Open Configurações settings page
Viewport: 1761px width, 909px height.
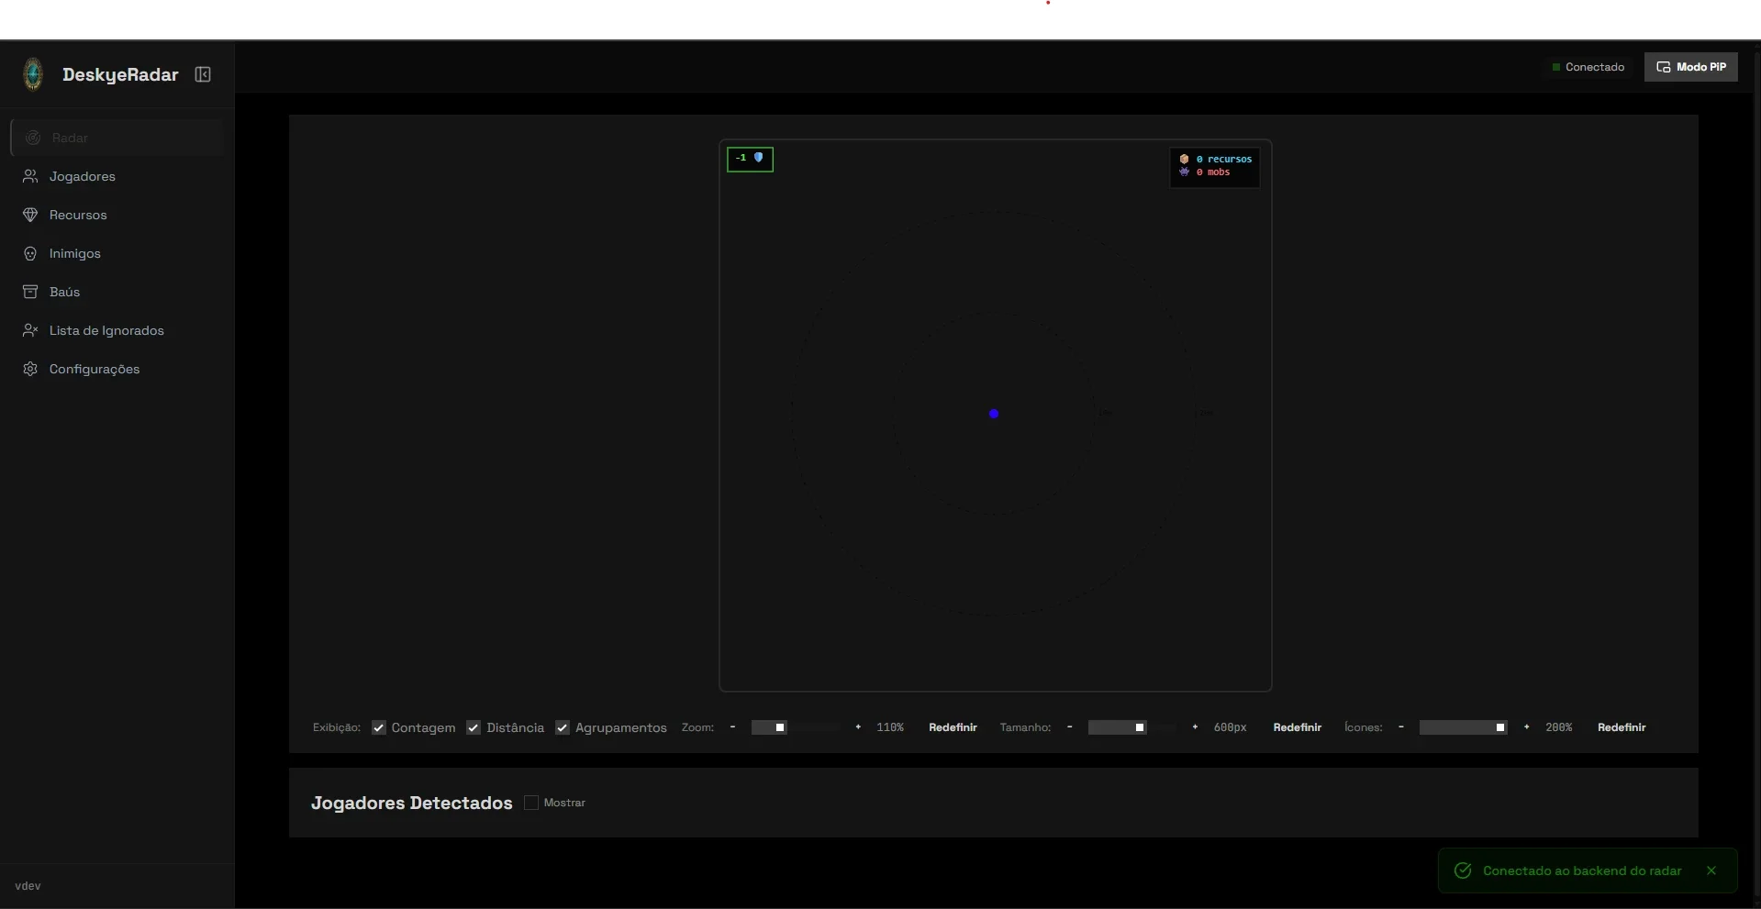[117, 369]
